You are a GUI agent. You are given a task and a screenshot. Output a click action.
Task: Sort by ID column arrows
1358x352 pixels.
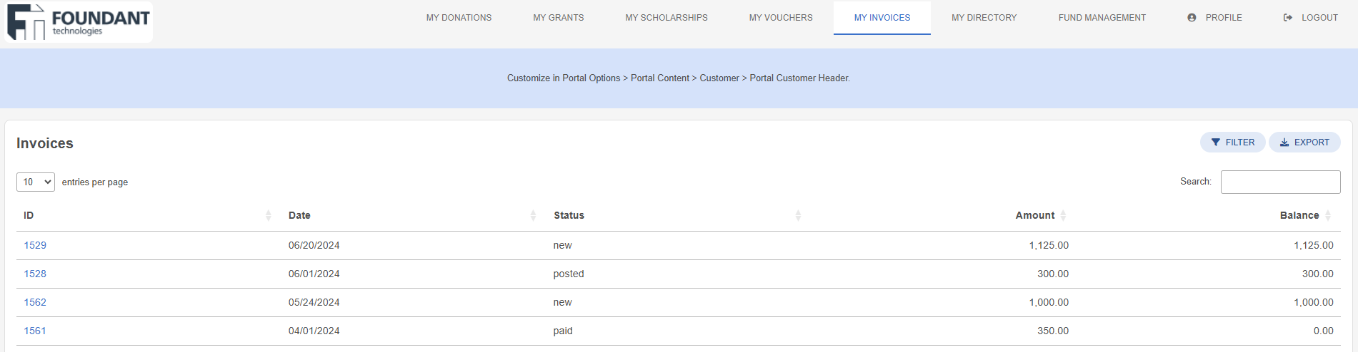point(269,215)
